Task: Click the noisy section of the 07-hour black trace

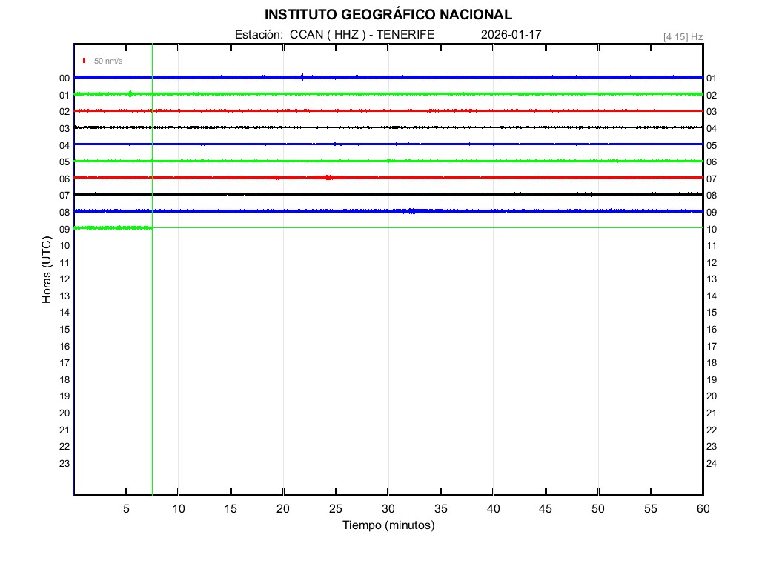Action: (630, 194)
